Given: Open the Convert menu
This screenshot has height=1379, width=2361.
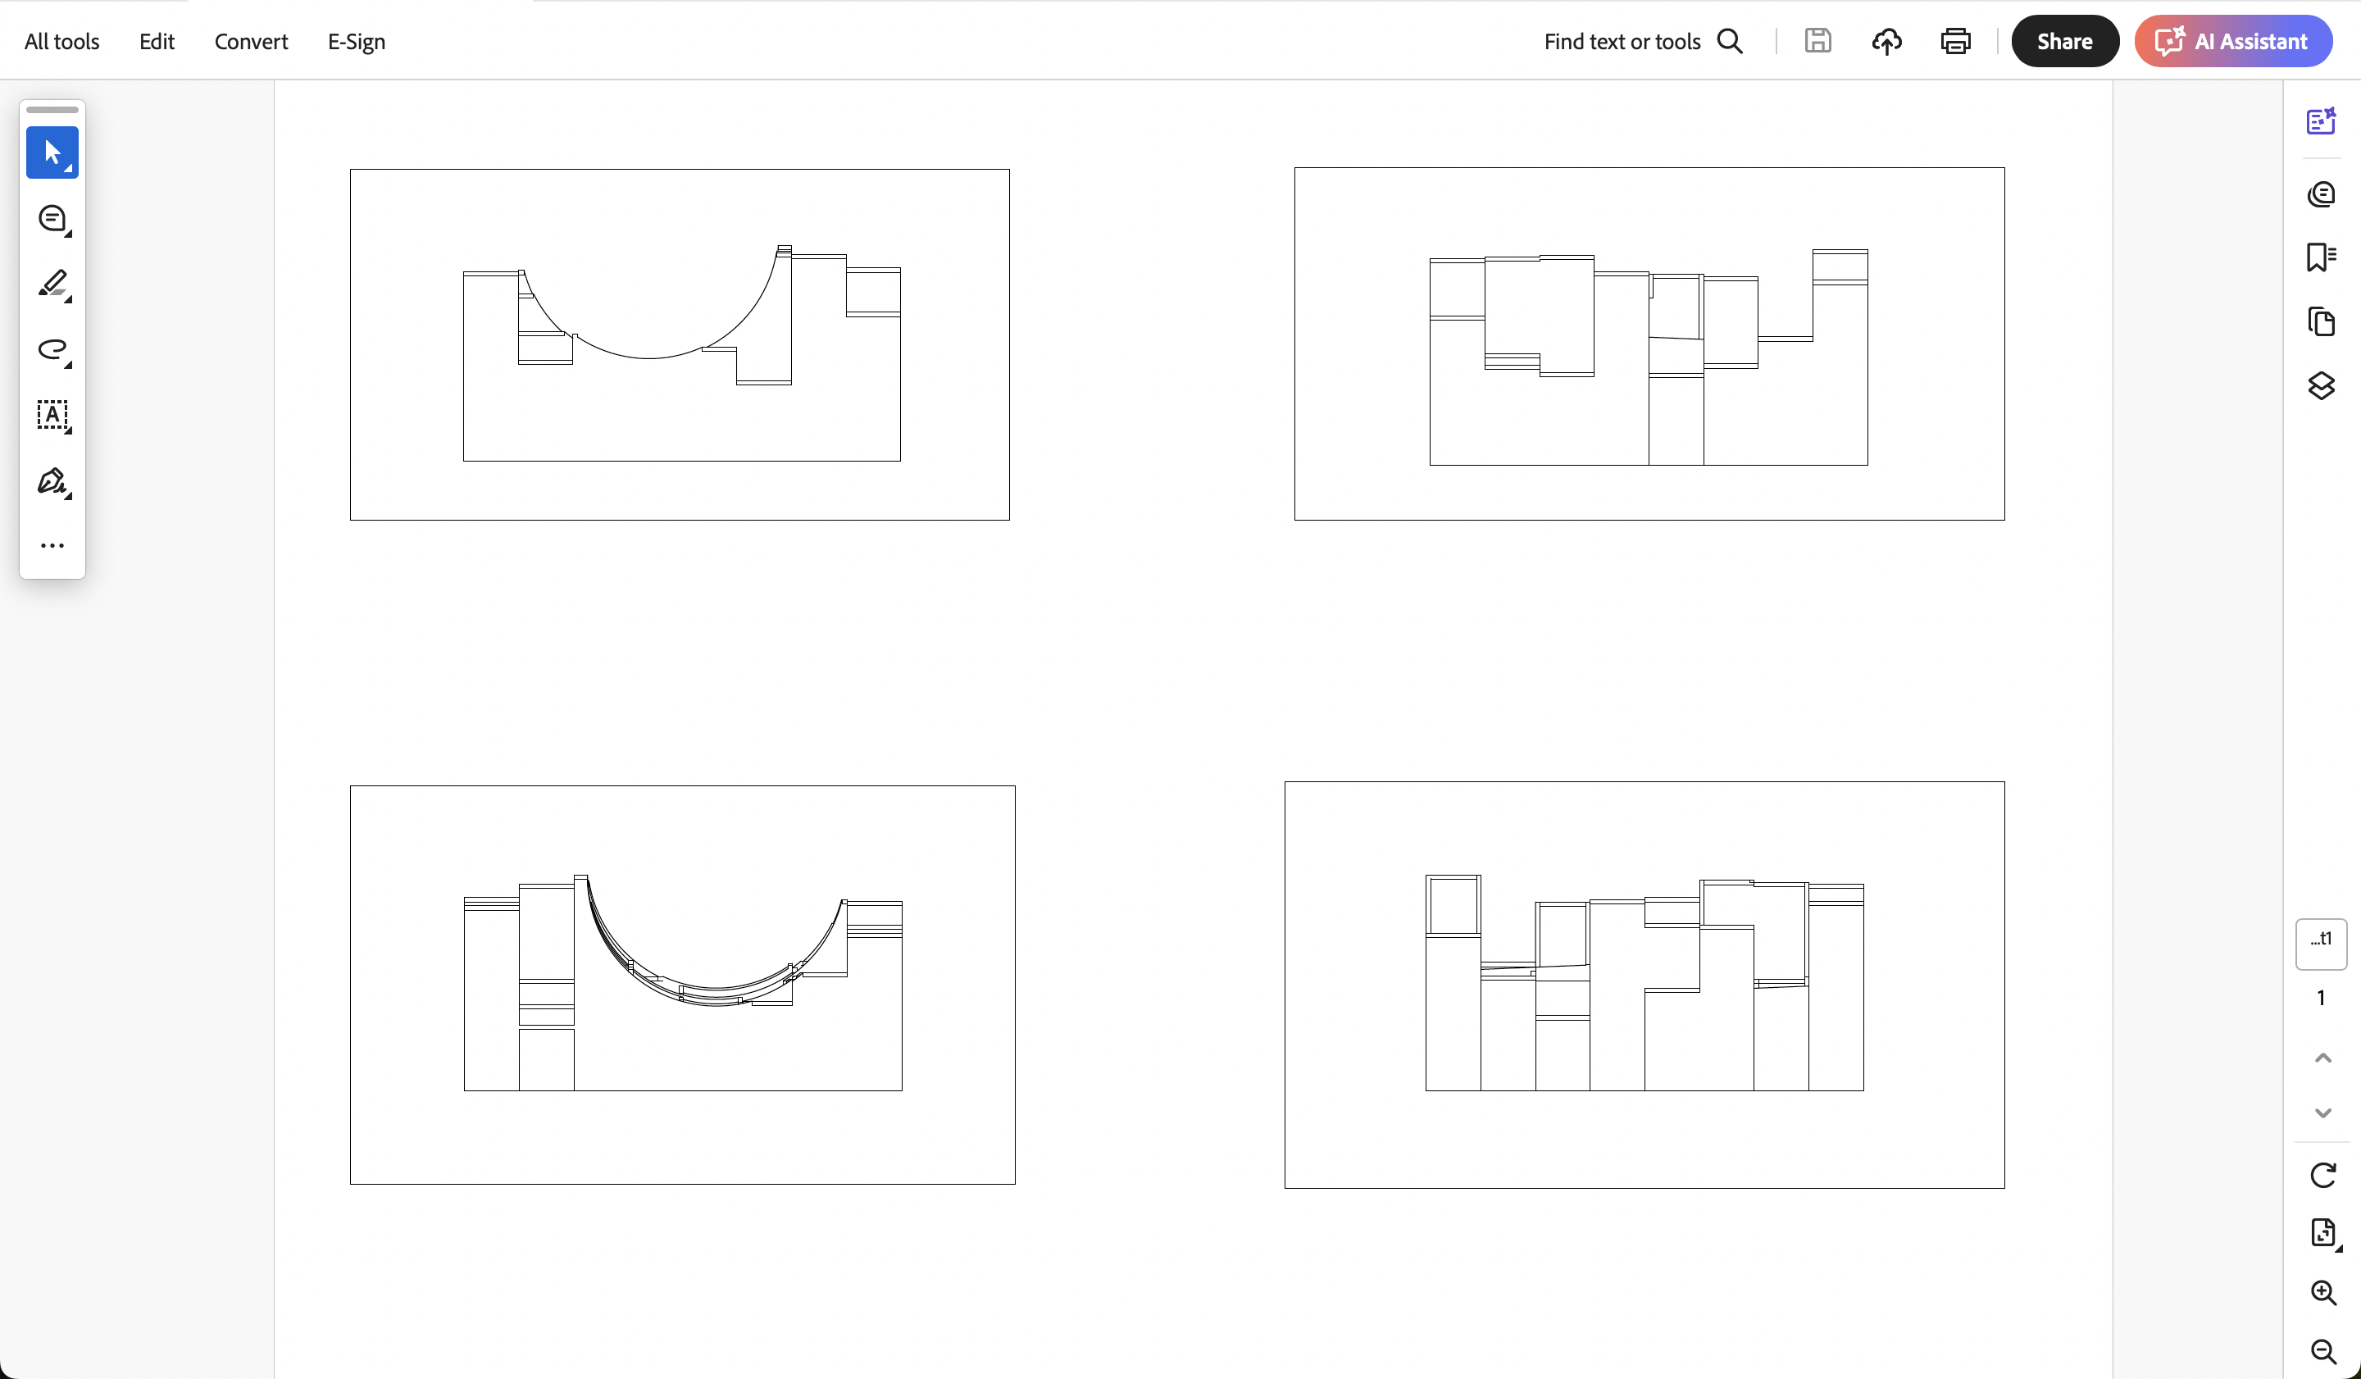Looking at the screenshot, I should tap(251, 41).
